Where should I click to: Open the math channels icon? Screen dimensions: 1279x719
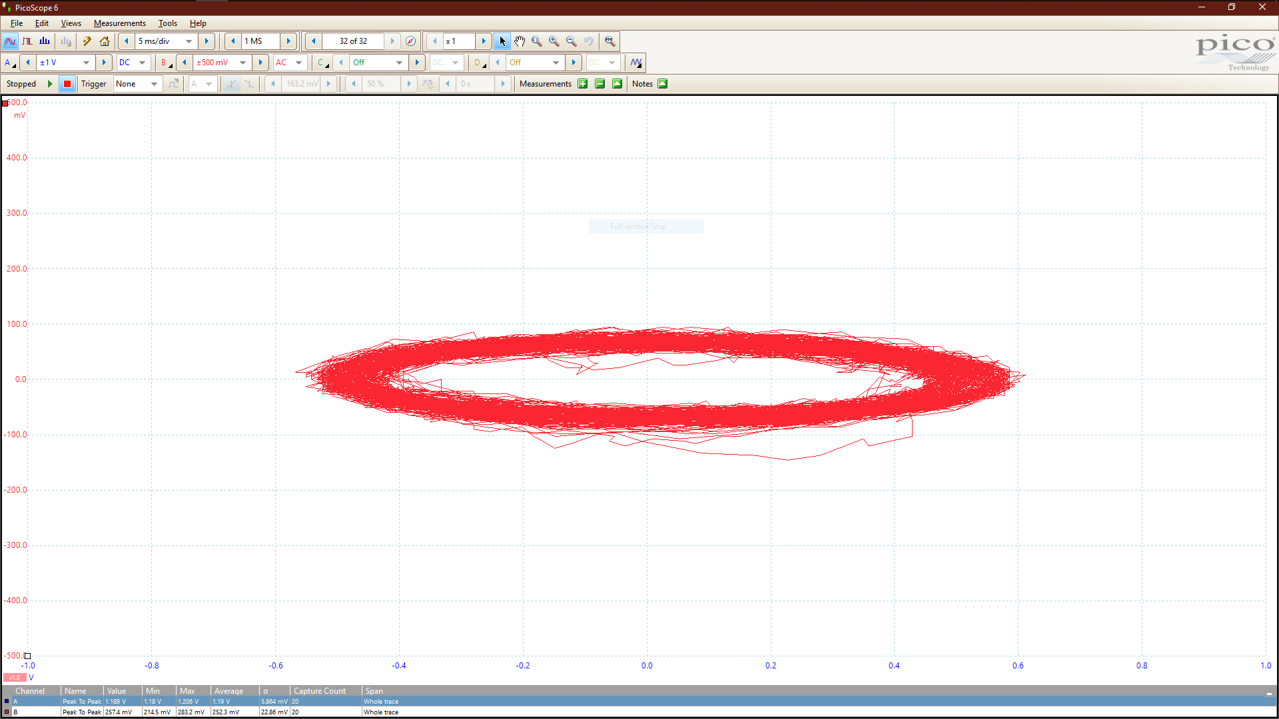[636, 63]
